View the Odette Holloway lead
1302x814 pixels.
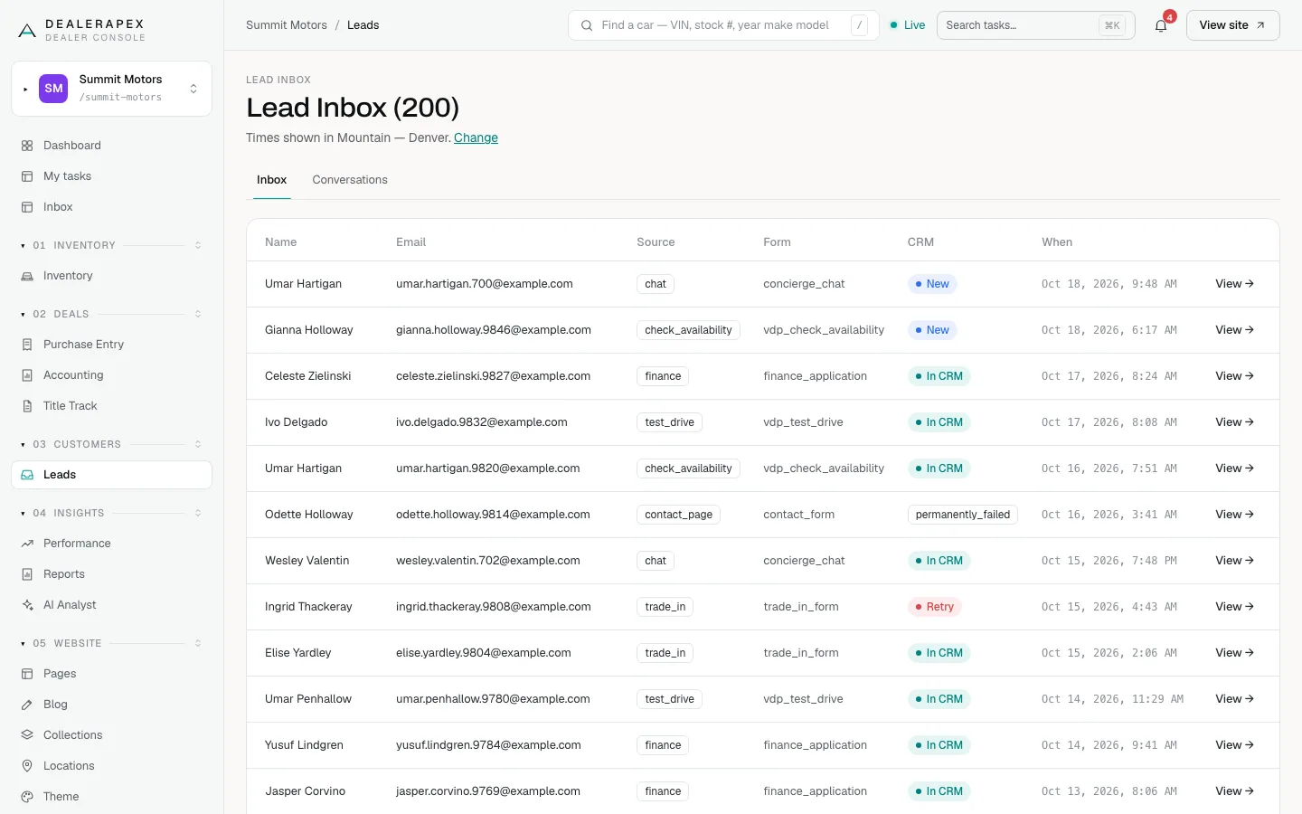click(x=1234, y=515)
